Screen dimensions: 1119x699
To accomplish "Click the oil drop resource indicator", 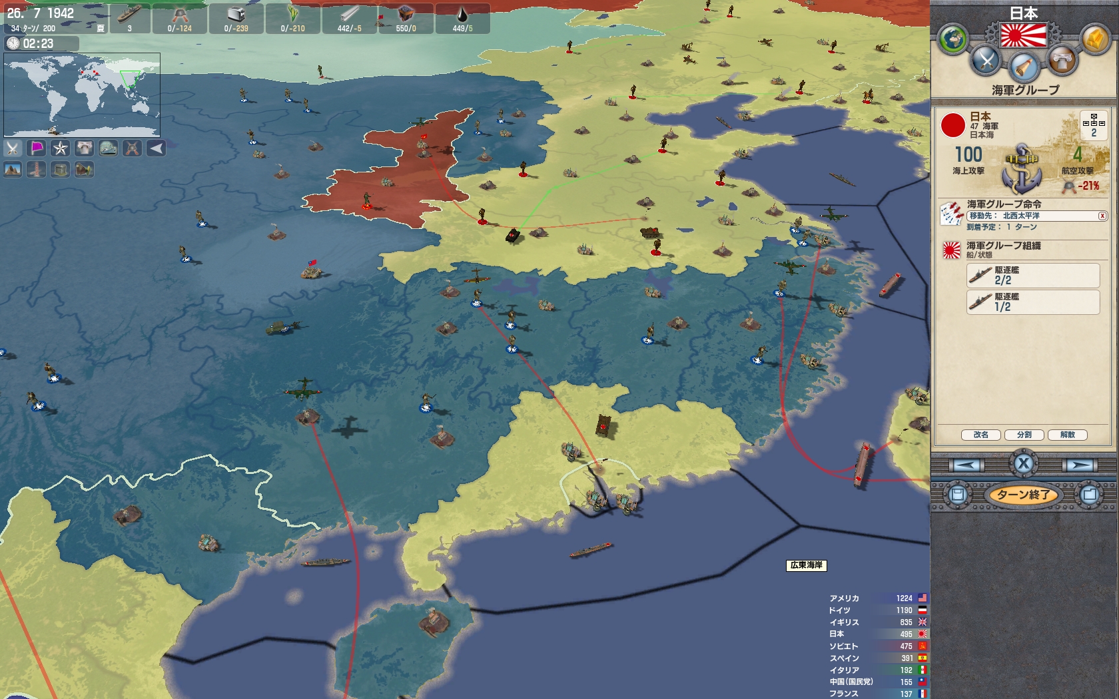I will pyautogui.click(x=463, y=19).
